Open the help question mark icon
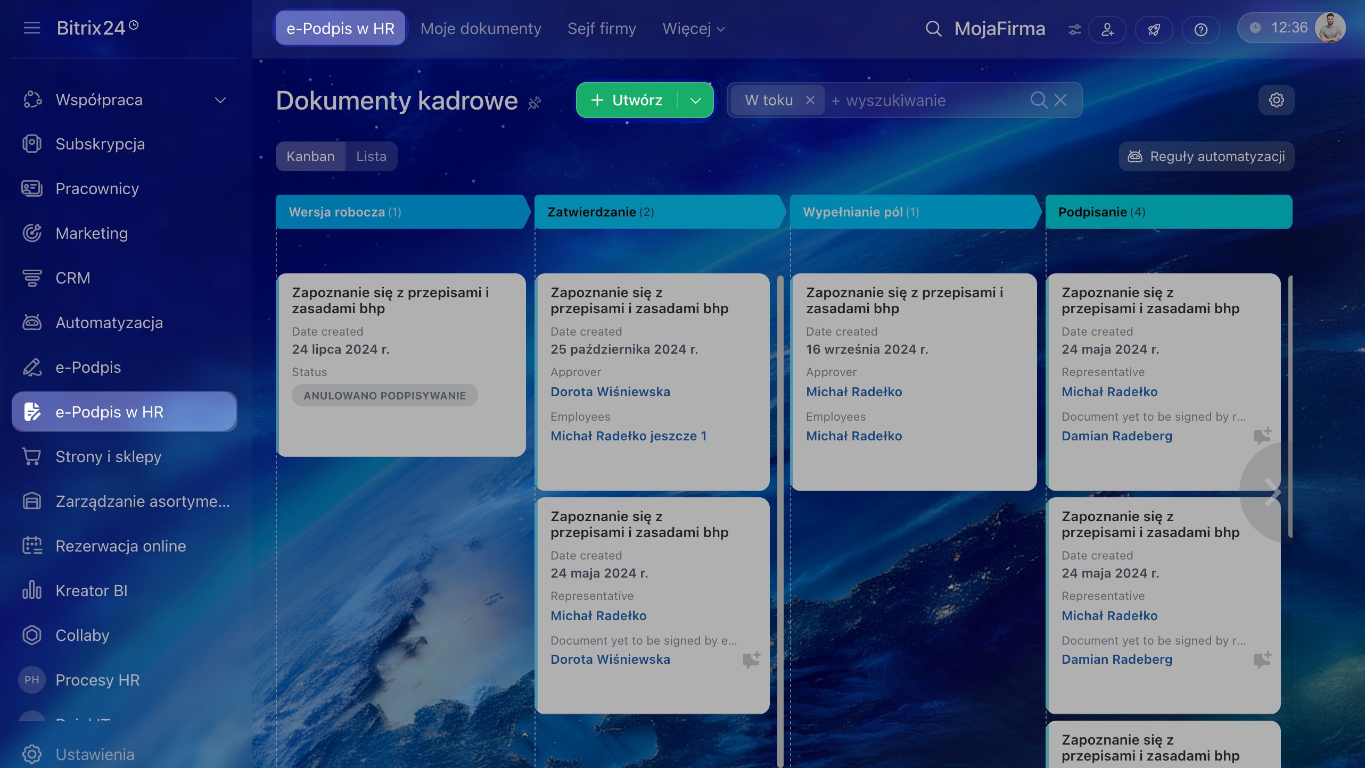Image resolution: width=1365 pixels, height=768 pixels. coord(1200,29)
